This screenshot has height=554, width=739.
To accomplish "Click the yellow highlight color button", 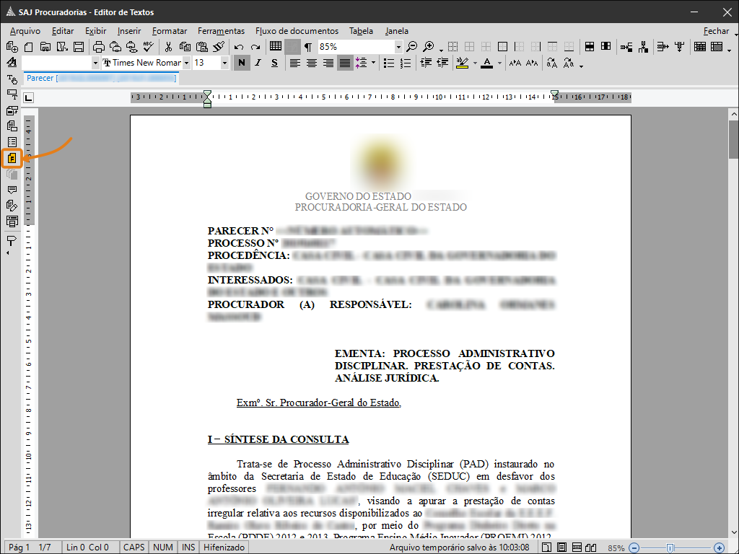I will pyautogui.click(x=463, y=63).
